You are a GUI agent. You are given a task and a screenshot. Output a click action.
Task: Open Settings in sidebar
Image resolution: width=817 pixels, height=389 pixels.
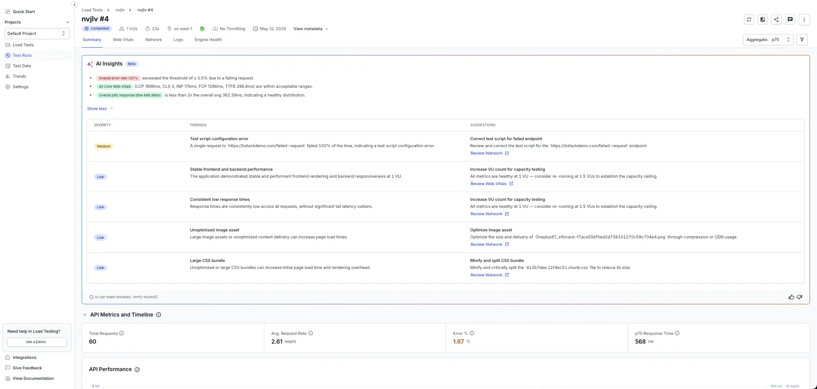click(21, 87)
